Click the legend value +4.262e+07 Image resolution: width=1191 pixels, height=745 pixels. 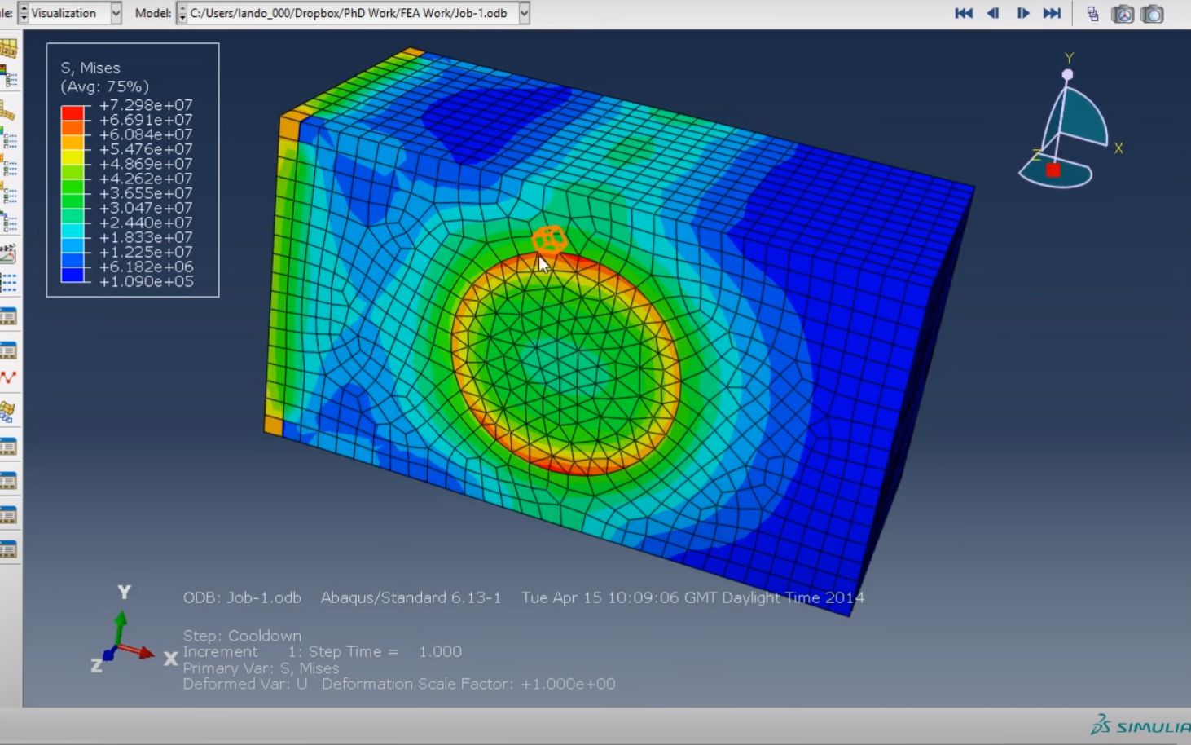[146, 179]
